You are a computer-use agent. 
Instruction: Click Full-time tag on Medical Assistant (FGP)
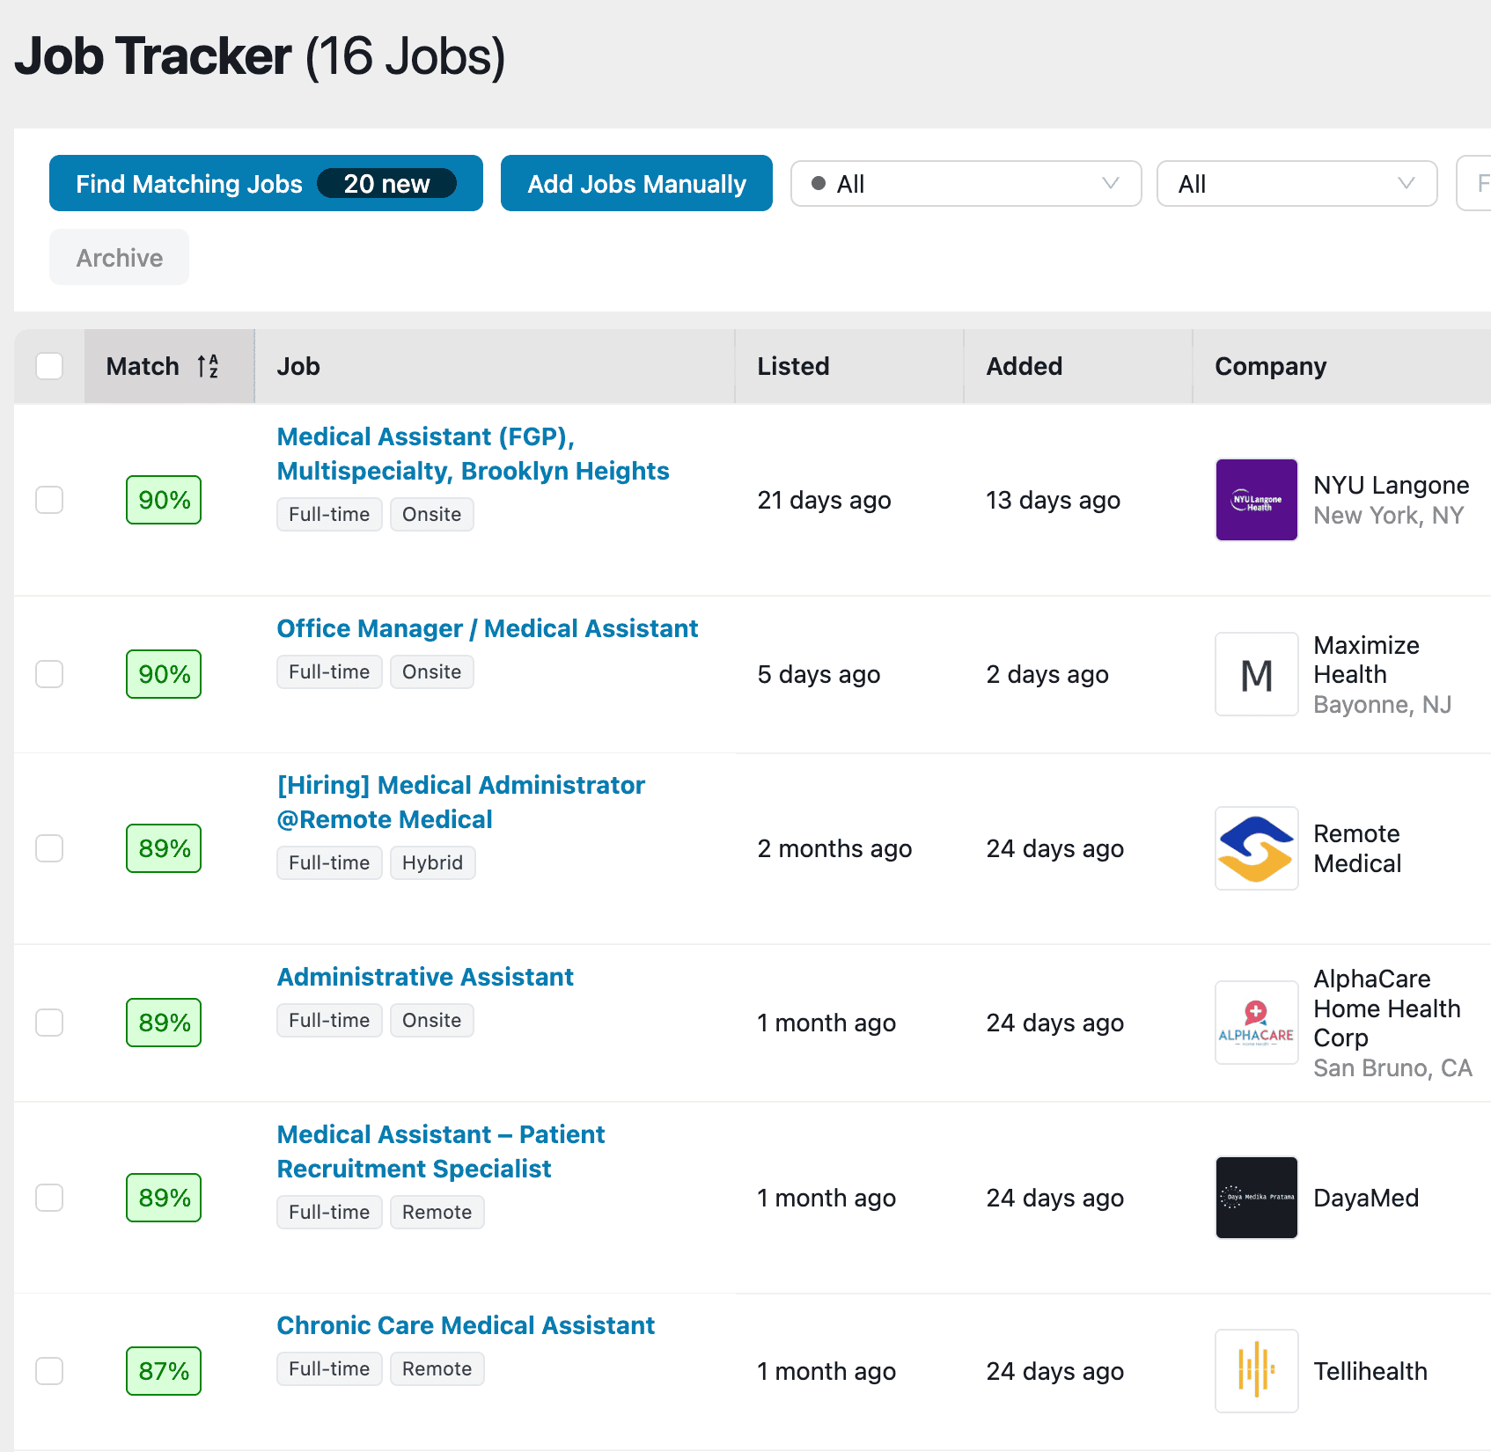pos(329,515)
